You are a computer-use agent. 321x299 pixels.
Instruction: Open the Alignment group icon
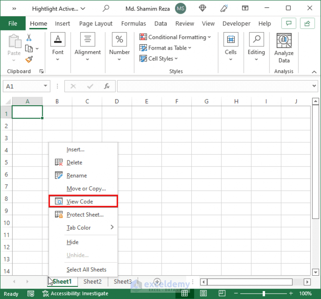coord(87,39)
